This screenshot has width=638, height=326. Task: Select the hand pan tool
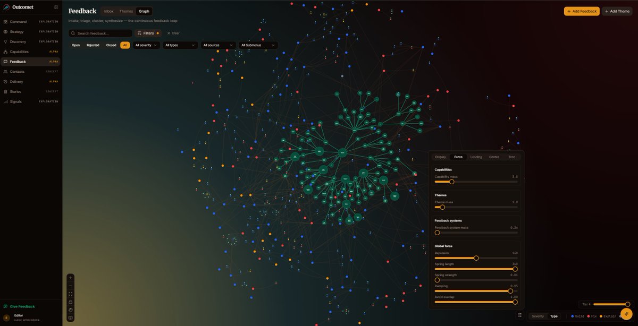(71, 310)
